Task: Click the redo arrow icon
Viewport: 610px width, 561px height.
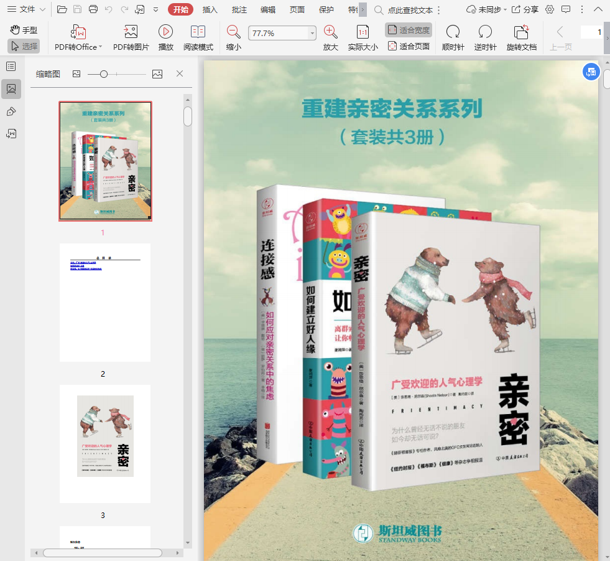Action: point(124,9)
